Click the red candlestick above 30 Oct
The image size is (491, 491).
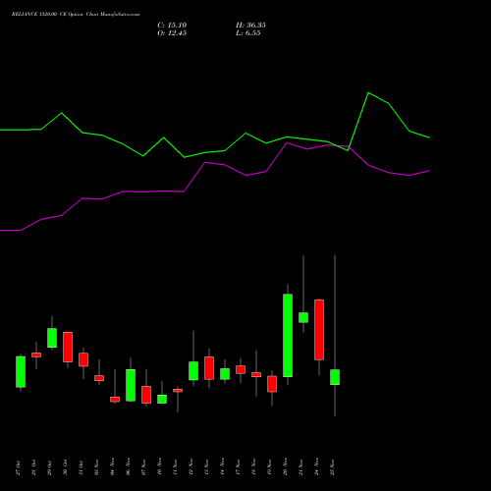point(68,347)
